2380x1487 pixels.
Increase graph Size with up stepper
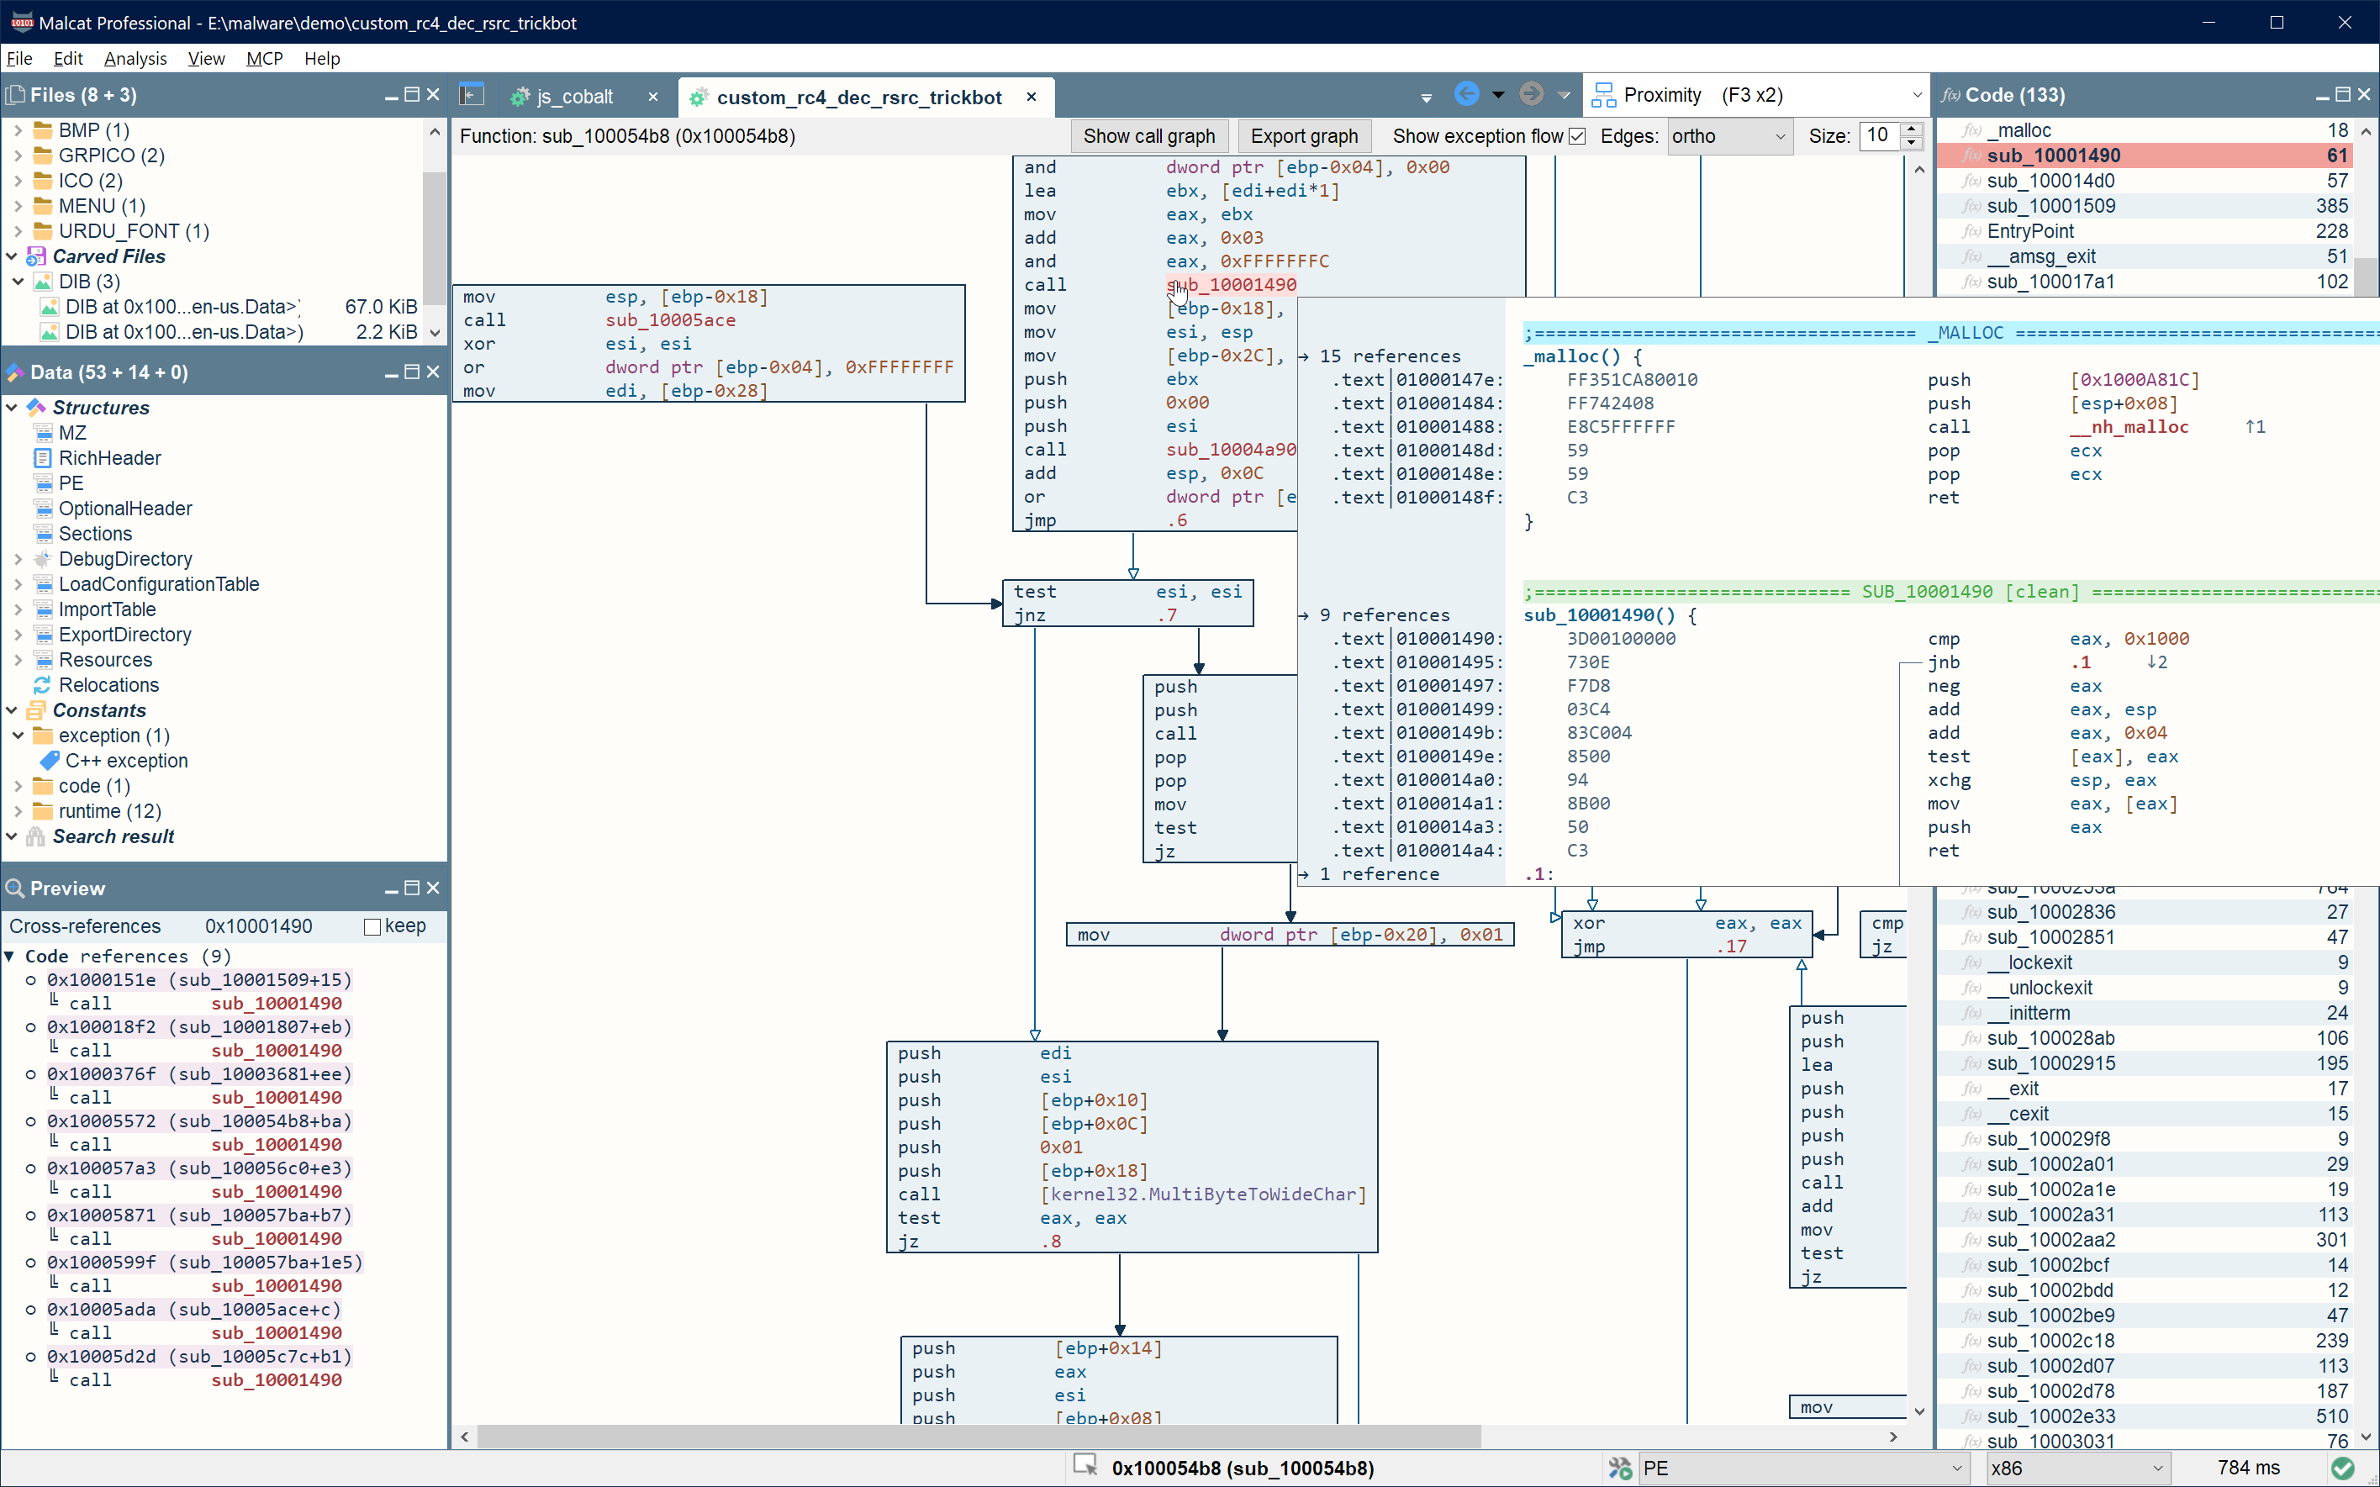tap(1912, 129)
